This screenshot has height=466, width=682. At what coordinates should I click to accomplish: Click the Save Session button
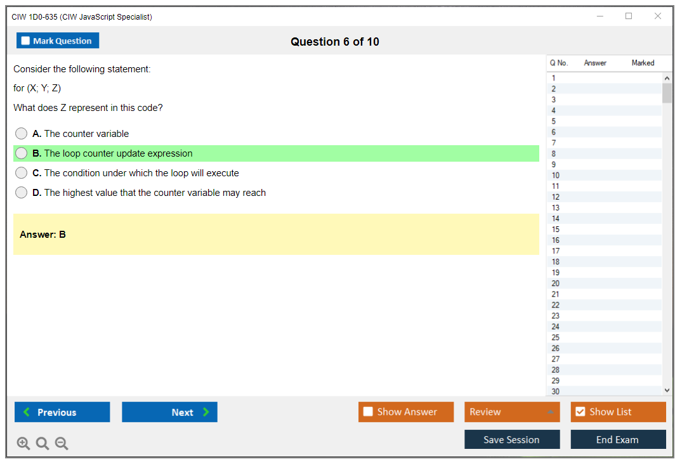point(512,440)
